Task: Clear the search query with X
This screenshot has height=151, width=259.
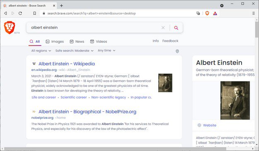Action: (163, 28)
